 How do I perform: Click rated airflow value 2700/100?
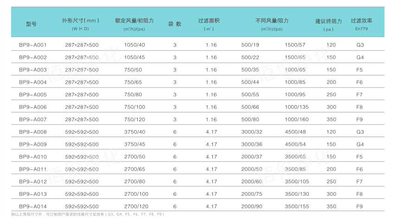[136, 194]
